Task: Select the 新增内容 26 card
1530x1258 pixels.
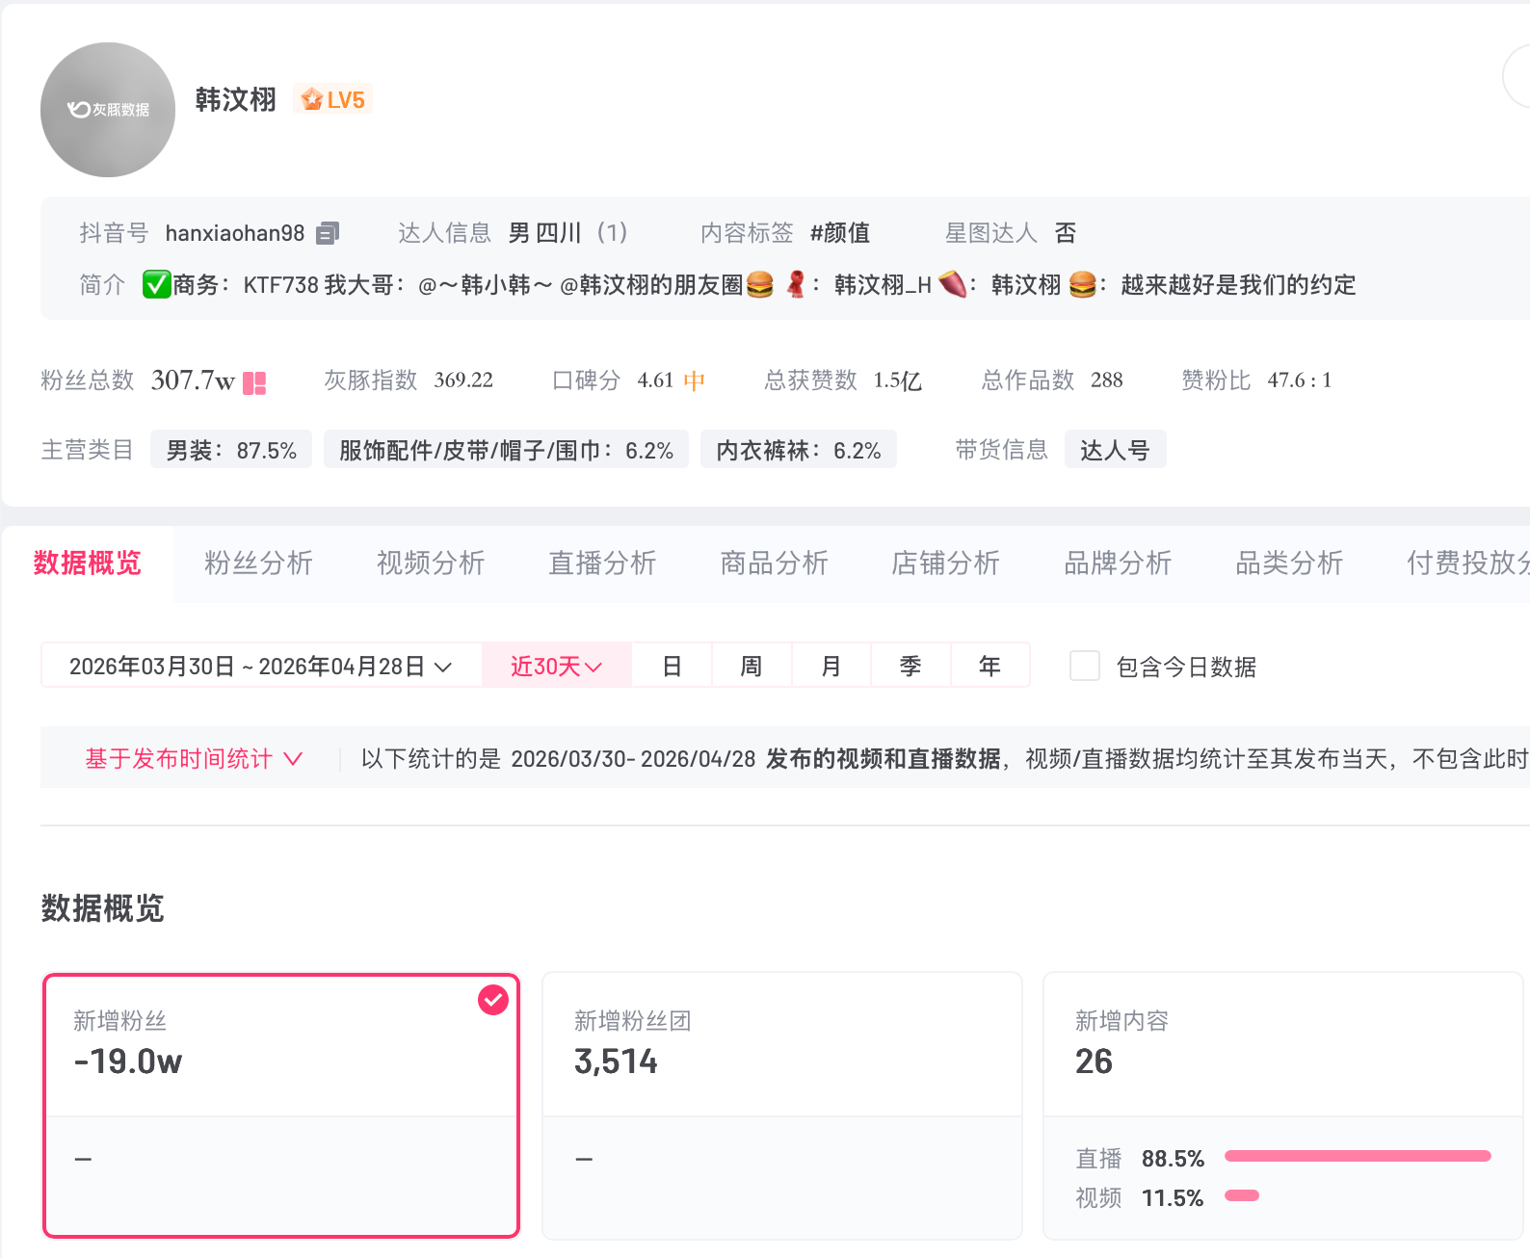Action: [1283, 1106]
